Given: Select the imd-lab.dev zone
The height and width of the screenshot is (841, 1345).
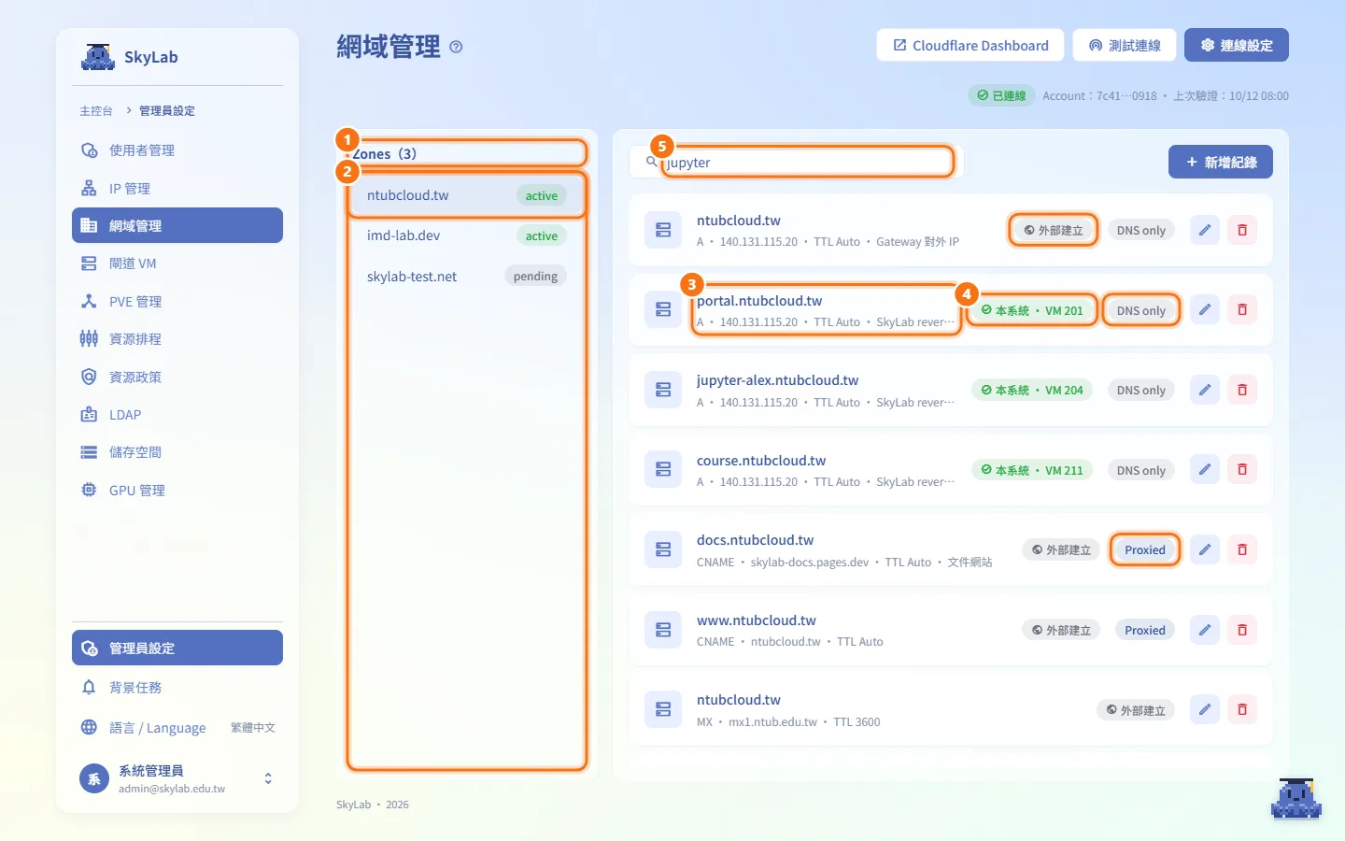Looking at the screenshot, I should 466,235.
